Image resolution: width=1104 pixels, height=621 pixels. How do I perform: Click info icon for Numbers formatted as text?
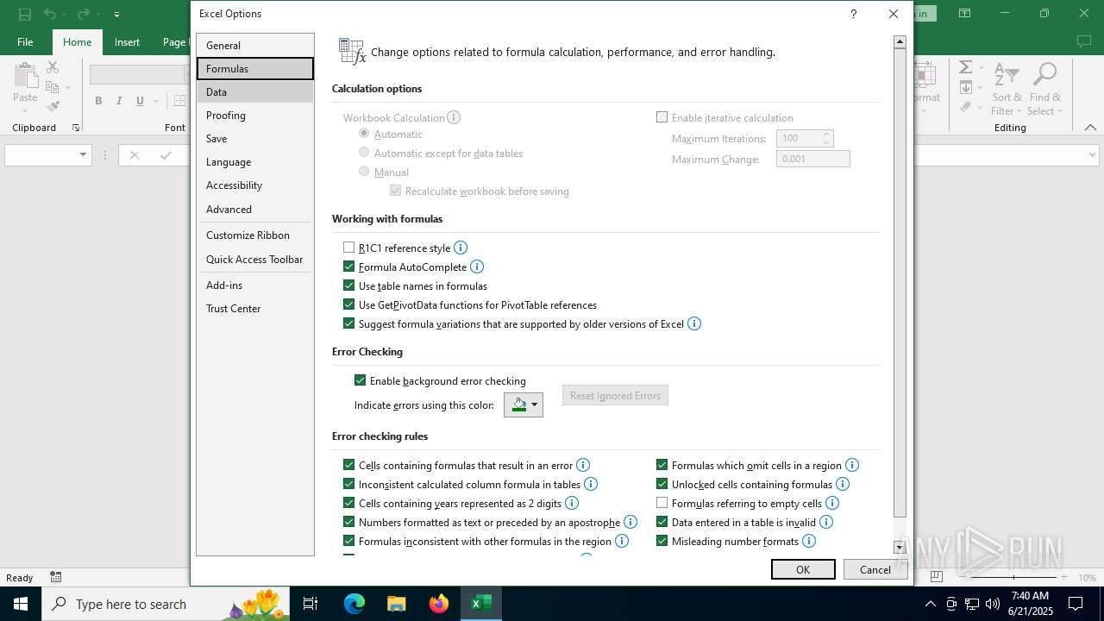click(630, 522)
